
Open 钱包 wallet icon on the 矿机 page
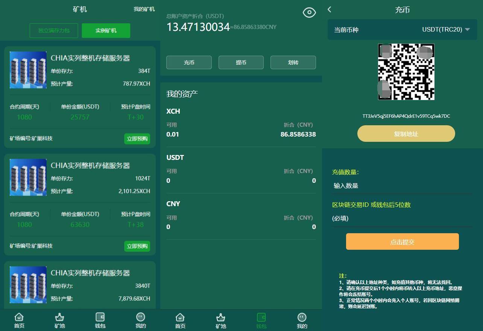100,317
